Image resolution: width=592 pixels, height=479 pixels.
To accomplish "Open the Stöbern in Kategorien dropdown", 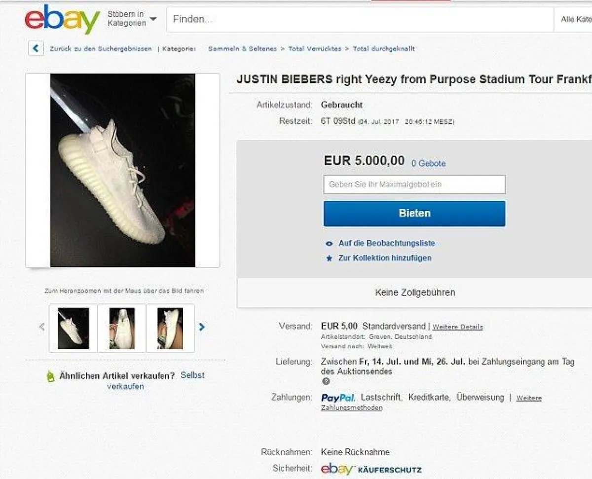I will (132, 19).
